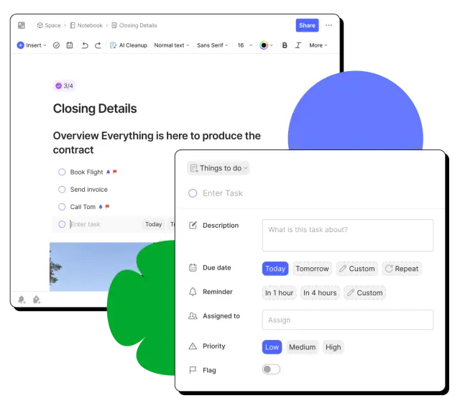The image size is (460, 406).
Task: Check off the Send invoice task
Action: [x=62, y=190]
